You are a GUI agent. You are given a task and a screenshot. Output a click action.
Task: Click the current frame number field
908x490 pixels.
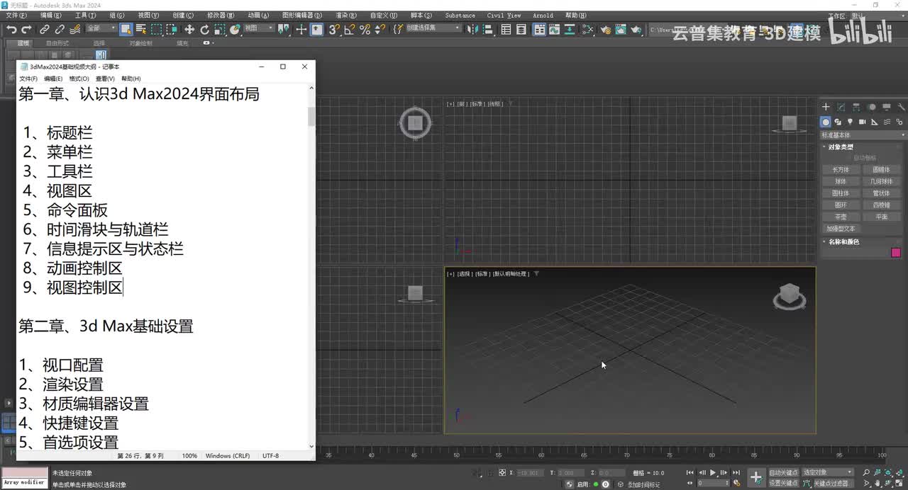pyautogui.click(x=714, y=483)
